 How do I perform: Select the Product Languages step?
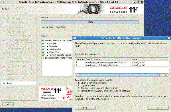(16, 27)
